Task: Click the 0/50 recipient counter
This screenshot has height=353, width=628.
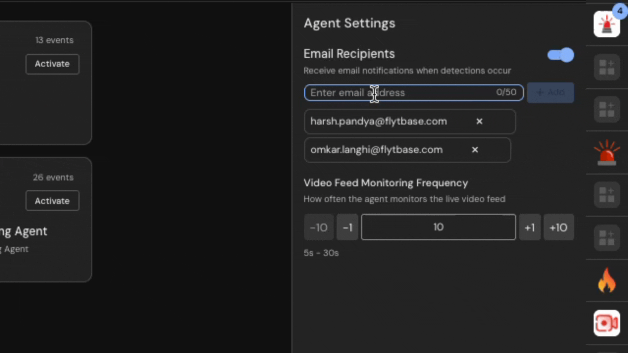Action: (506, 92)
